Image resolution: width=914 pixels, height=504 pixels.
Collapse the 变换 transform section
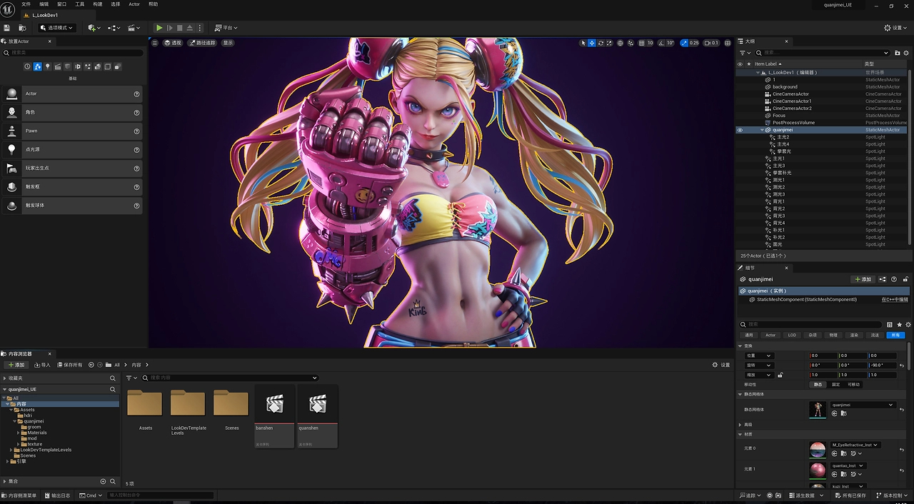[x=740, y=346]
